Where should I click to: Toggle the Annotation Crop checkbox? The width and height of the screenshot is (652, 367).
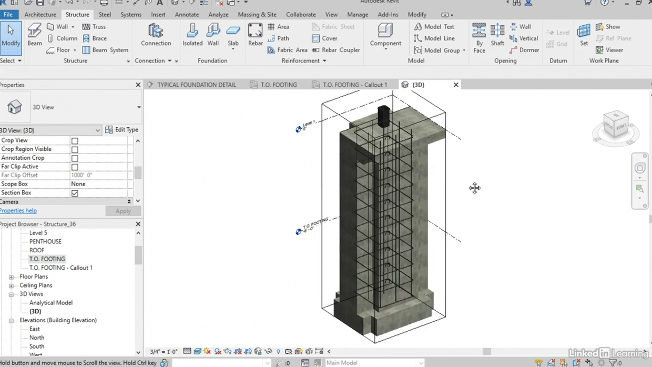pyautogui.click(x=75, y=158)
